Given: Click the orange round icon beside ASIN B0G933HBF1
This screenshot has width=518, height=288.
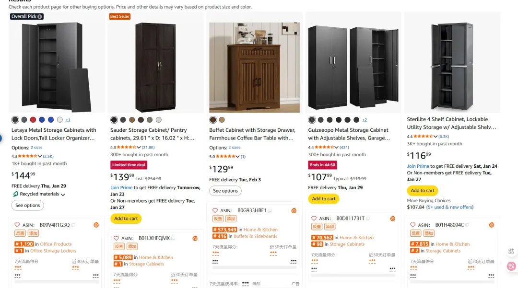Looking at the screenshot, I should (x=294, y=210).
